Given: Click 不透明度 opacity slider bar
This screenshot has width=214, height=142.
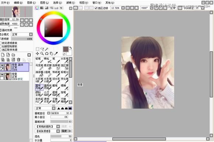Looking at the screenshot, I should 22,39.
